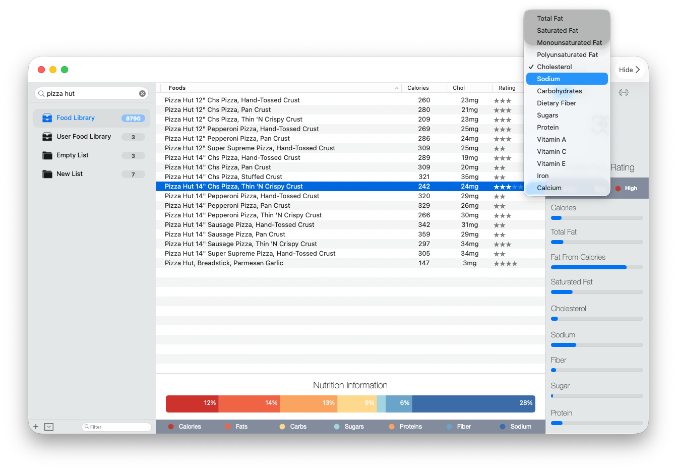Choose Polyunsaturated Fat menu item
The width and height of the screenshot is (677, 471).
[567, 54]
